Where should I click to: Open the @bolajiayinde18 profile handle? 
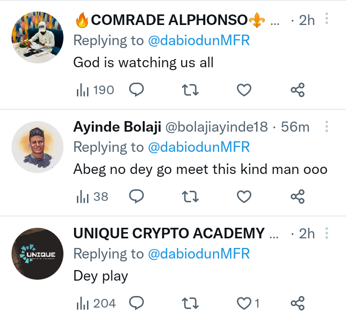[x=216, y=127]
